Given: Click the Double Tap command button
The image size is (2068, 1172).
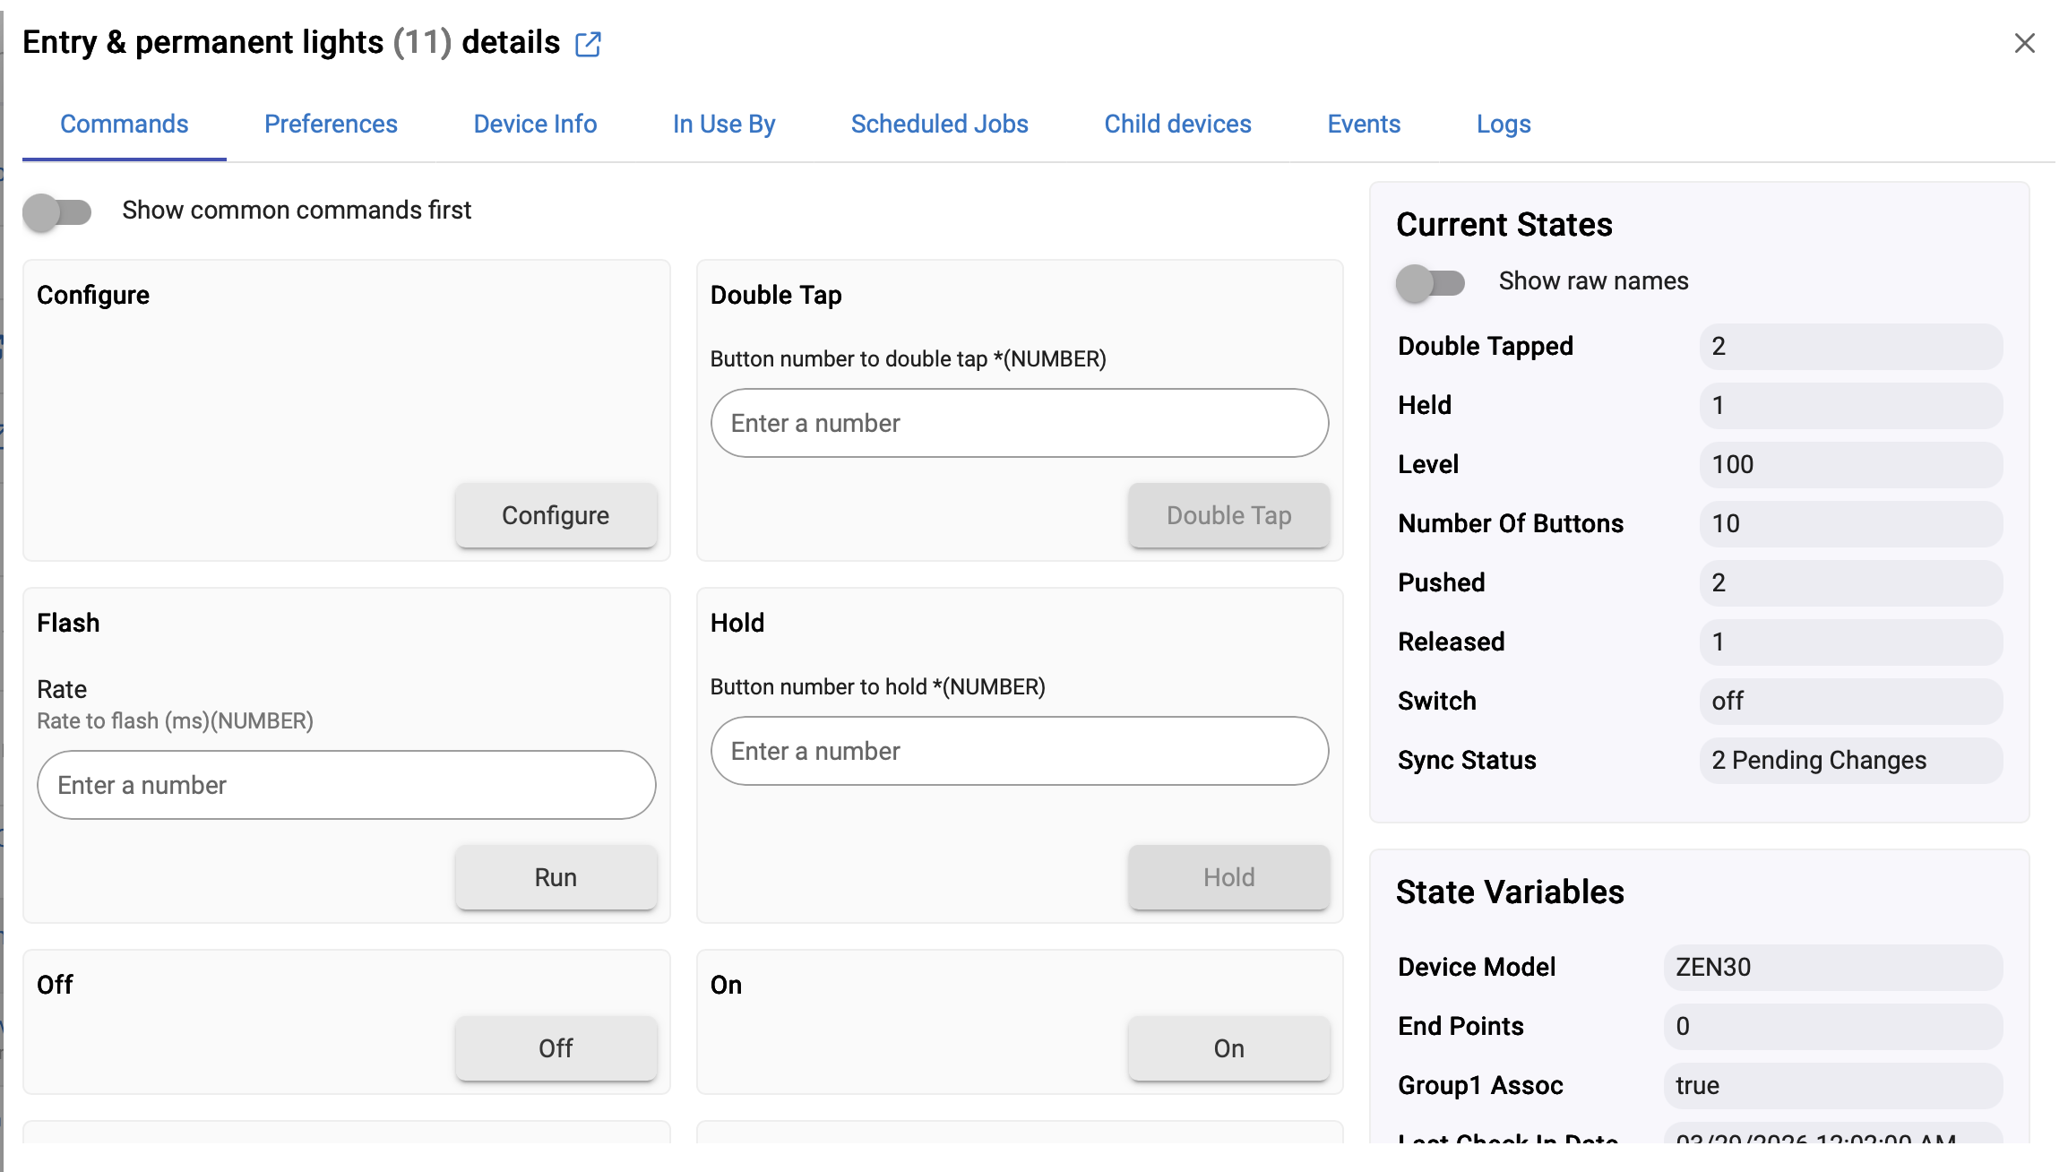Looking at the screenshot, I should (x=1228, y=515).
